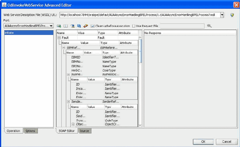Click the Cancel button
The image size is (240, 147).
227,142
